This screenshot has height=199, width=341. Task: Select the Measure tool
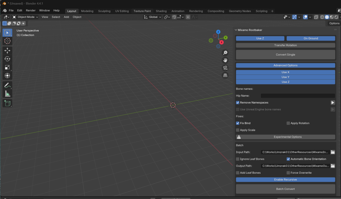(7, 94)
